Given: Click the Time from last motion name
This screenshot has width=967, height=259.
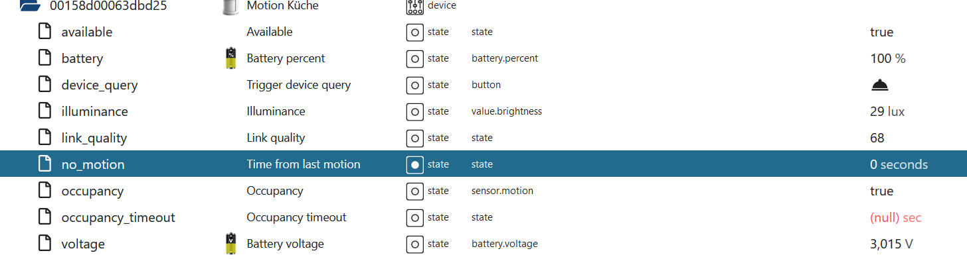Looking at the screenshot, I should point(304,164).
